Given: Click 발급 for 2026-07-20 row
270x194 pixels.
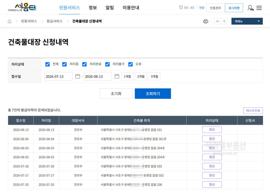Looking at the screenshot, I should coord(212,184).
